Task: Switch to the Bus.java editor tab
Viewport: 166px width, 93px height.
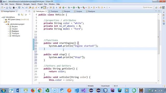Action: pos(66,11)
